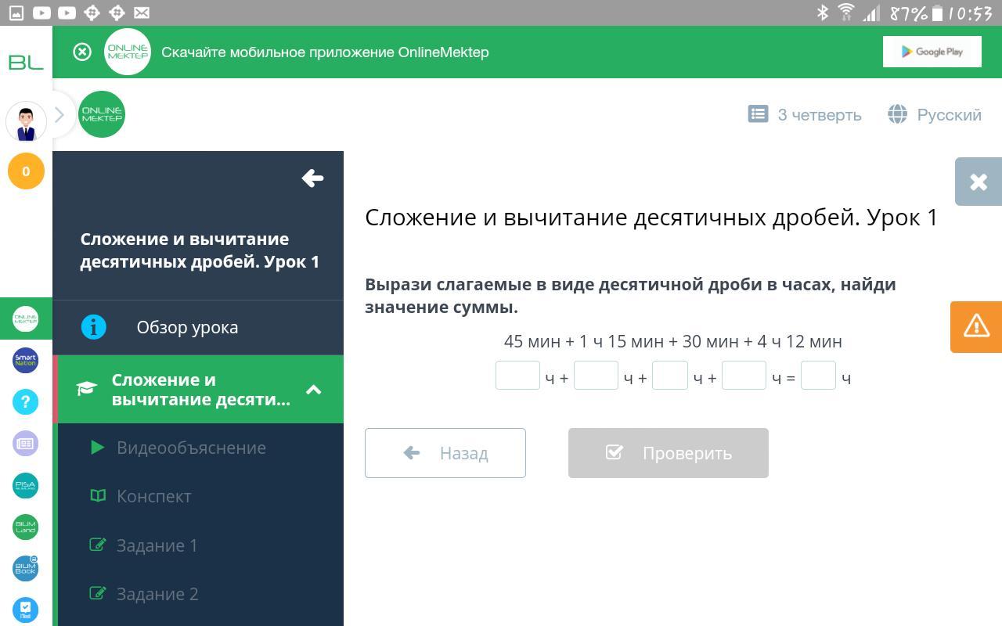Click the book icon next to Конспект
The width and height of the screenshot is (1002, 626).
tap(98, 496)
